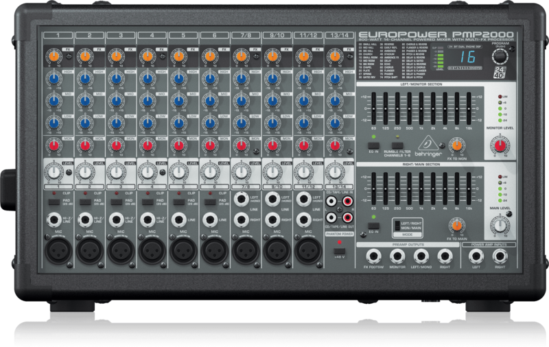Click channel 2 MID EQ knob
The image size is (549, 347).
coord(85,101)
